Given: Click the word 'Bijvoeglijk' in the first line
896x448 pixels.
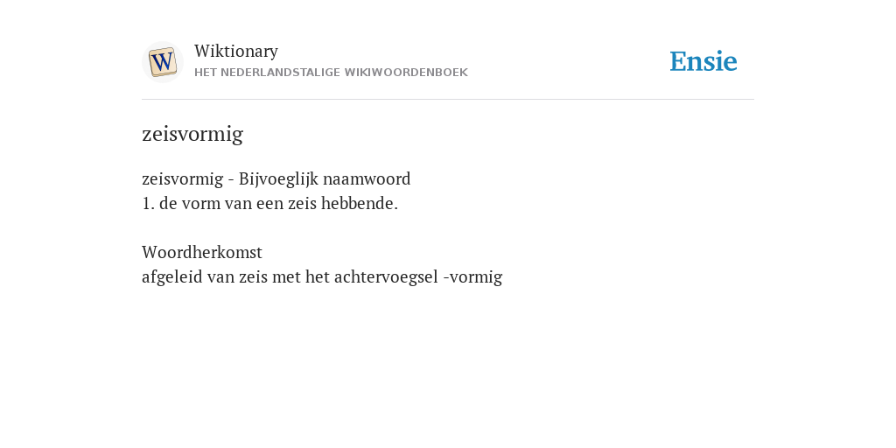Looking at the screenshot, I should [x=278, y=178].
